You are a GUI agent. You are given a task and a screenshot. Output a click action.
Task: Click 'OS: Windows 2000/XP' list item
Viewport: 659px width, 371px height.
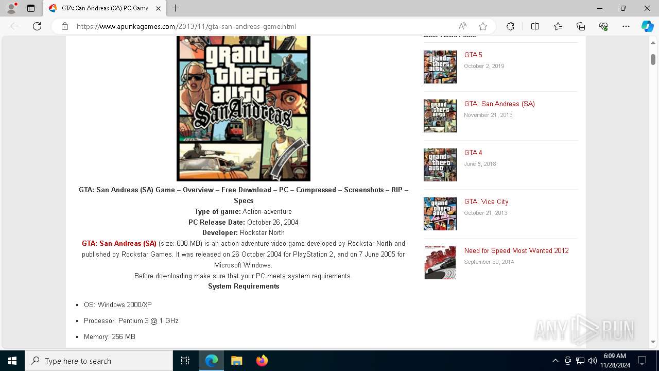tap(118, 305)
